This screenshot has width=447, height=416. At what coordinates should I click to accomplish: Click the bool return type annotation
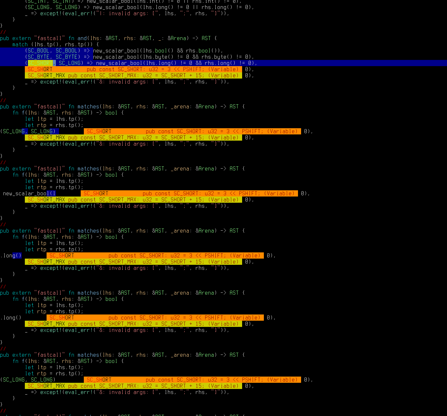111,113
